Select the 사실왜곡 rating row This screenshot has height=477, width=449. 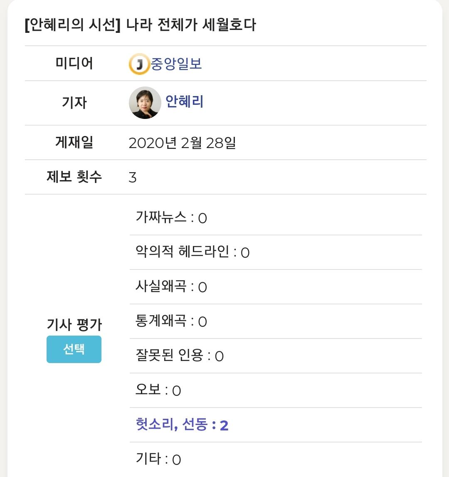click(171, 287)
